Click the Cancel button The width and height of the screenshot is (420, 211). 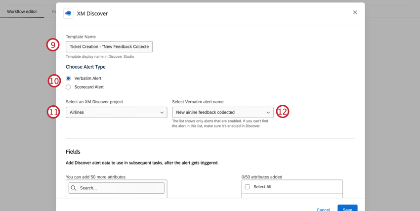323,209
